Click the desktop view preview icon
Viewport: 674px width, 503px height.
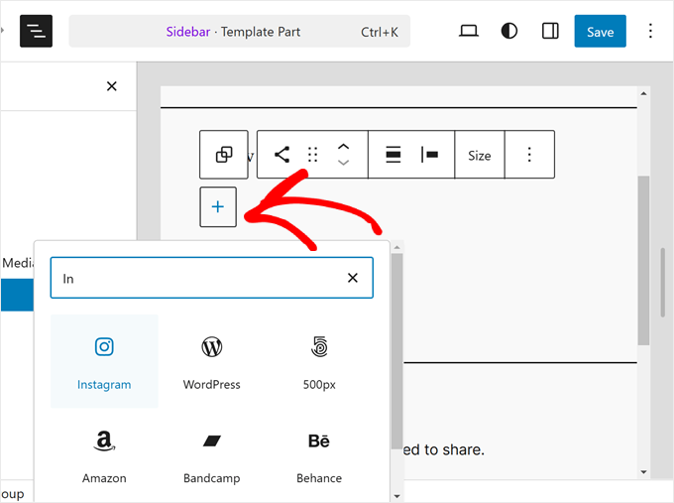[x=469, y=31]
